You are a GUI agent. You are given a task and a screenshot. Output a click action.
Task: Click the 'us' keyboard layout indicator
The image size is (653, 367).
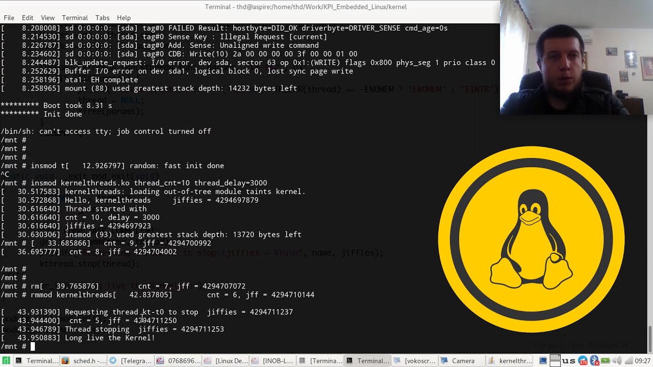569,361
